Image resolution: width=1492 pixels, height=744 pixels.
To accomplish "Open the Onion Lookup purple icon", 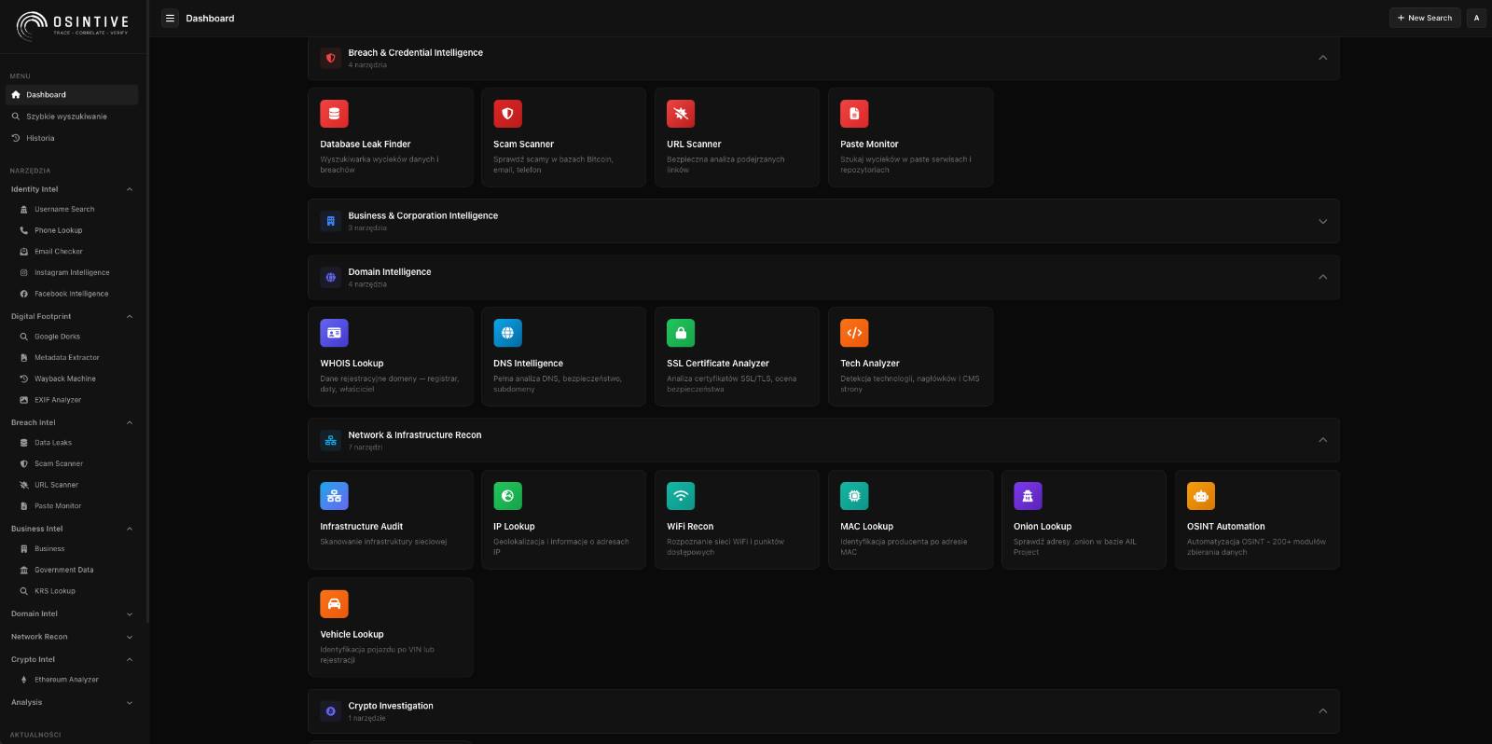I will coord(1028,496).
